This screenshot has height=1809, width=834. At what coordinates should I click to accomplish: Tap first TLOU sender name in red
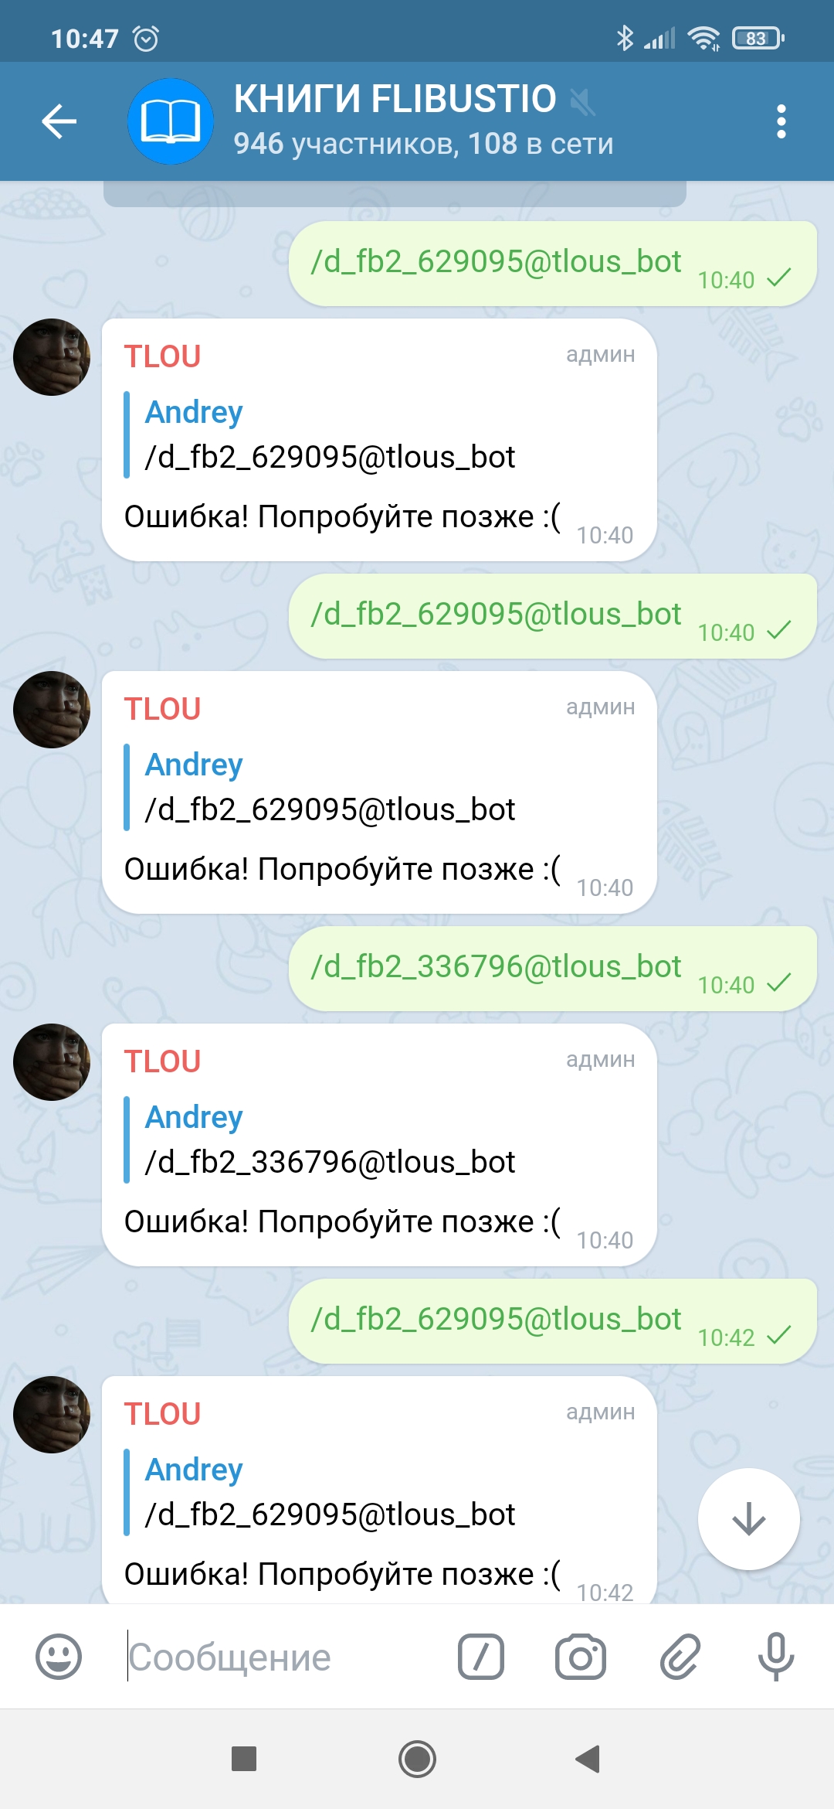(x=163, y=356)
